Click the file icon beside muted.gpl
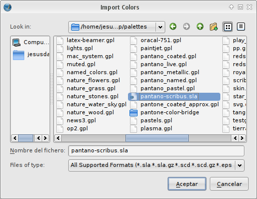The image size is (257, 199). point(60,64)
